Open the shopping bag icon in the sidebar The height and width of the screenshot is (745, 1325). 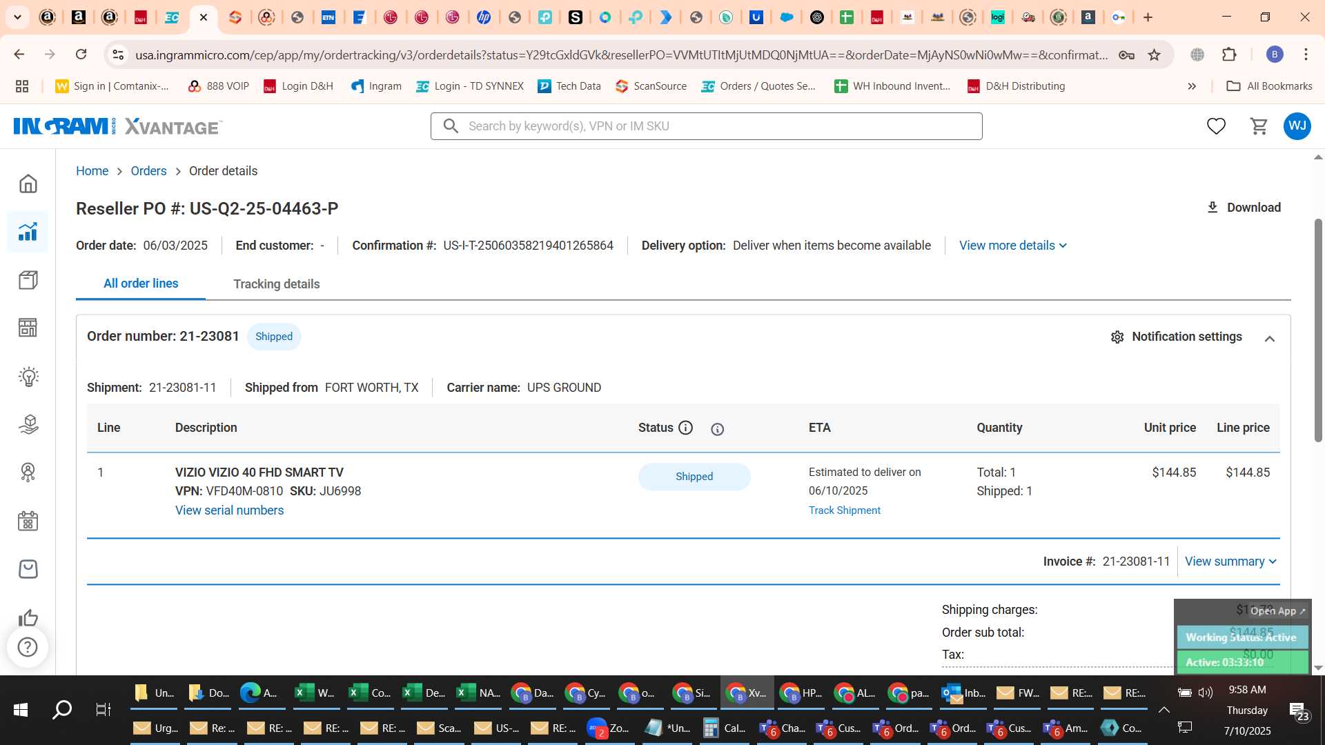click(28, 569)
